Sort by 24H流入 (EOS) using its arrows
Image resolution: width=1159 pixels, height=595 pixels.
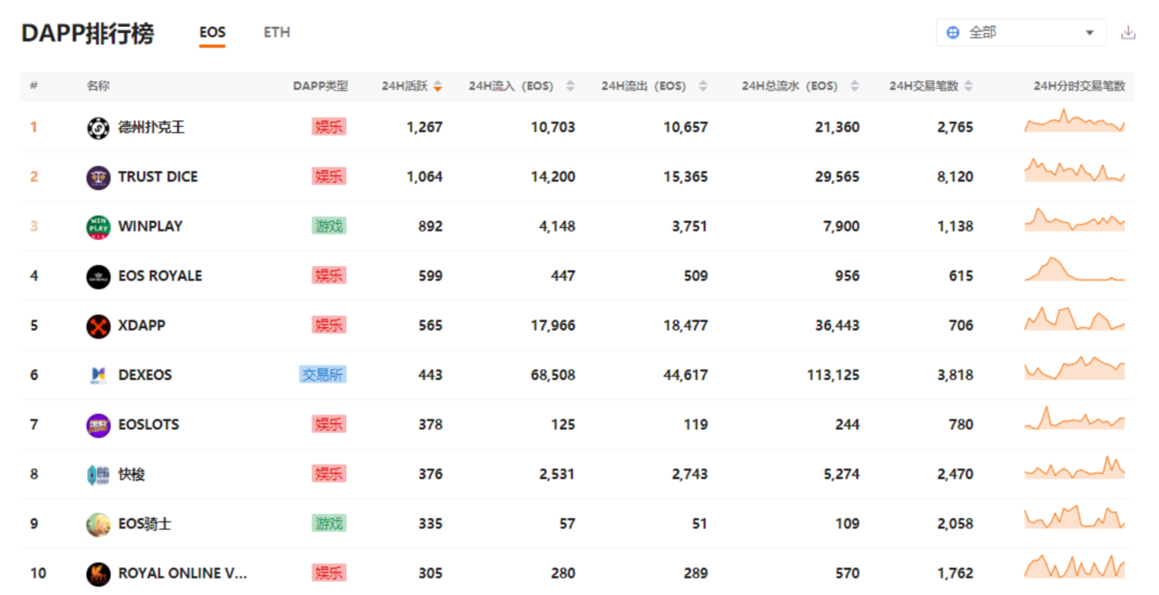[x=570, y=86]
